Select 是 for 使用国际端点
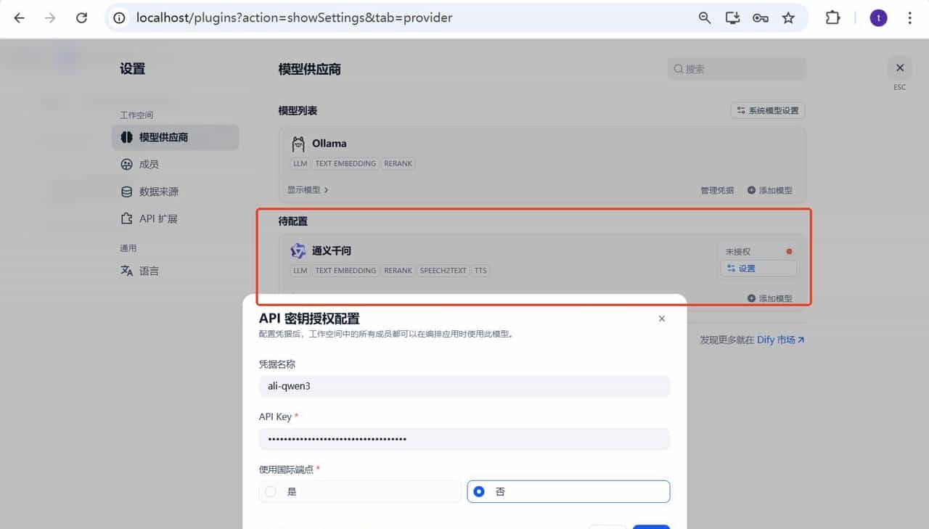929x529 pixels. click(x=360, y=491)
